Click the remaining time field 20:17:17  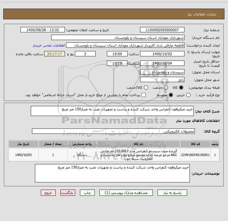(x=54, y=54)
